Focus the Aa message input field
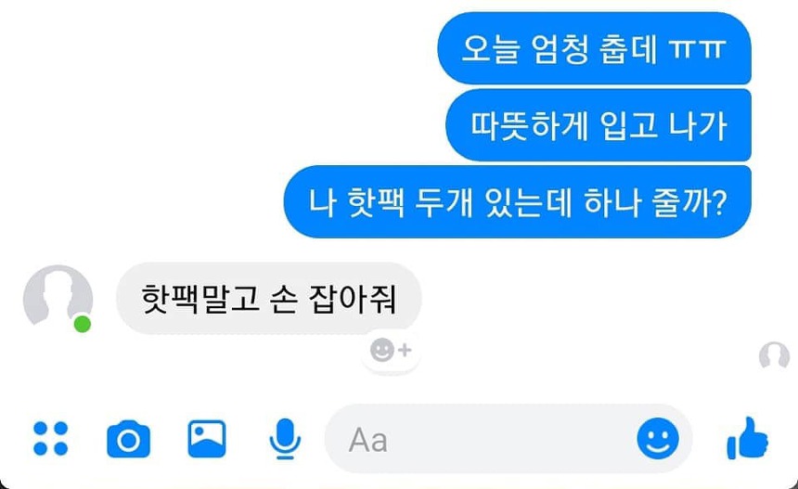Screen dimensions: 798x489 pyautogui.click(x=508, y=439)
